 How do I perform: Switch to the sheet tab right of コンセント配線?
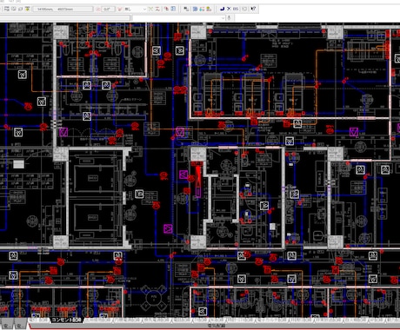point(98,320)
